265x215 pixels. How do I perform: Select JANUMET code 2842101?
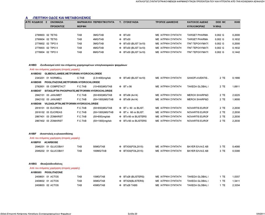pyautogui.click(x=40, y=95)
